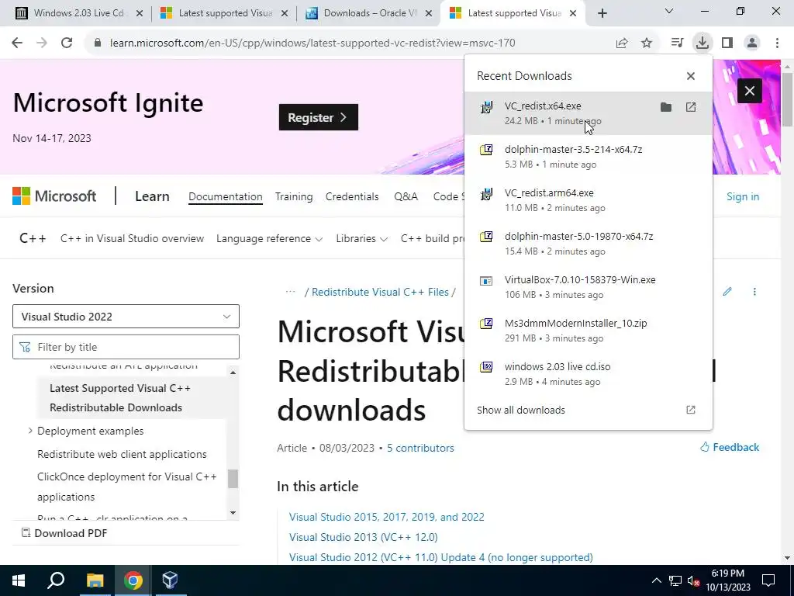Open the side panel icon in Chrome
This screenshot has width=794, height=596.
[x=727, y=43]
